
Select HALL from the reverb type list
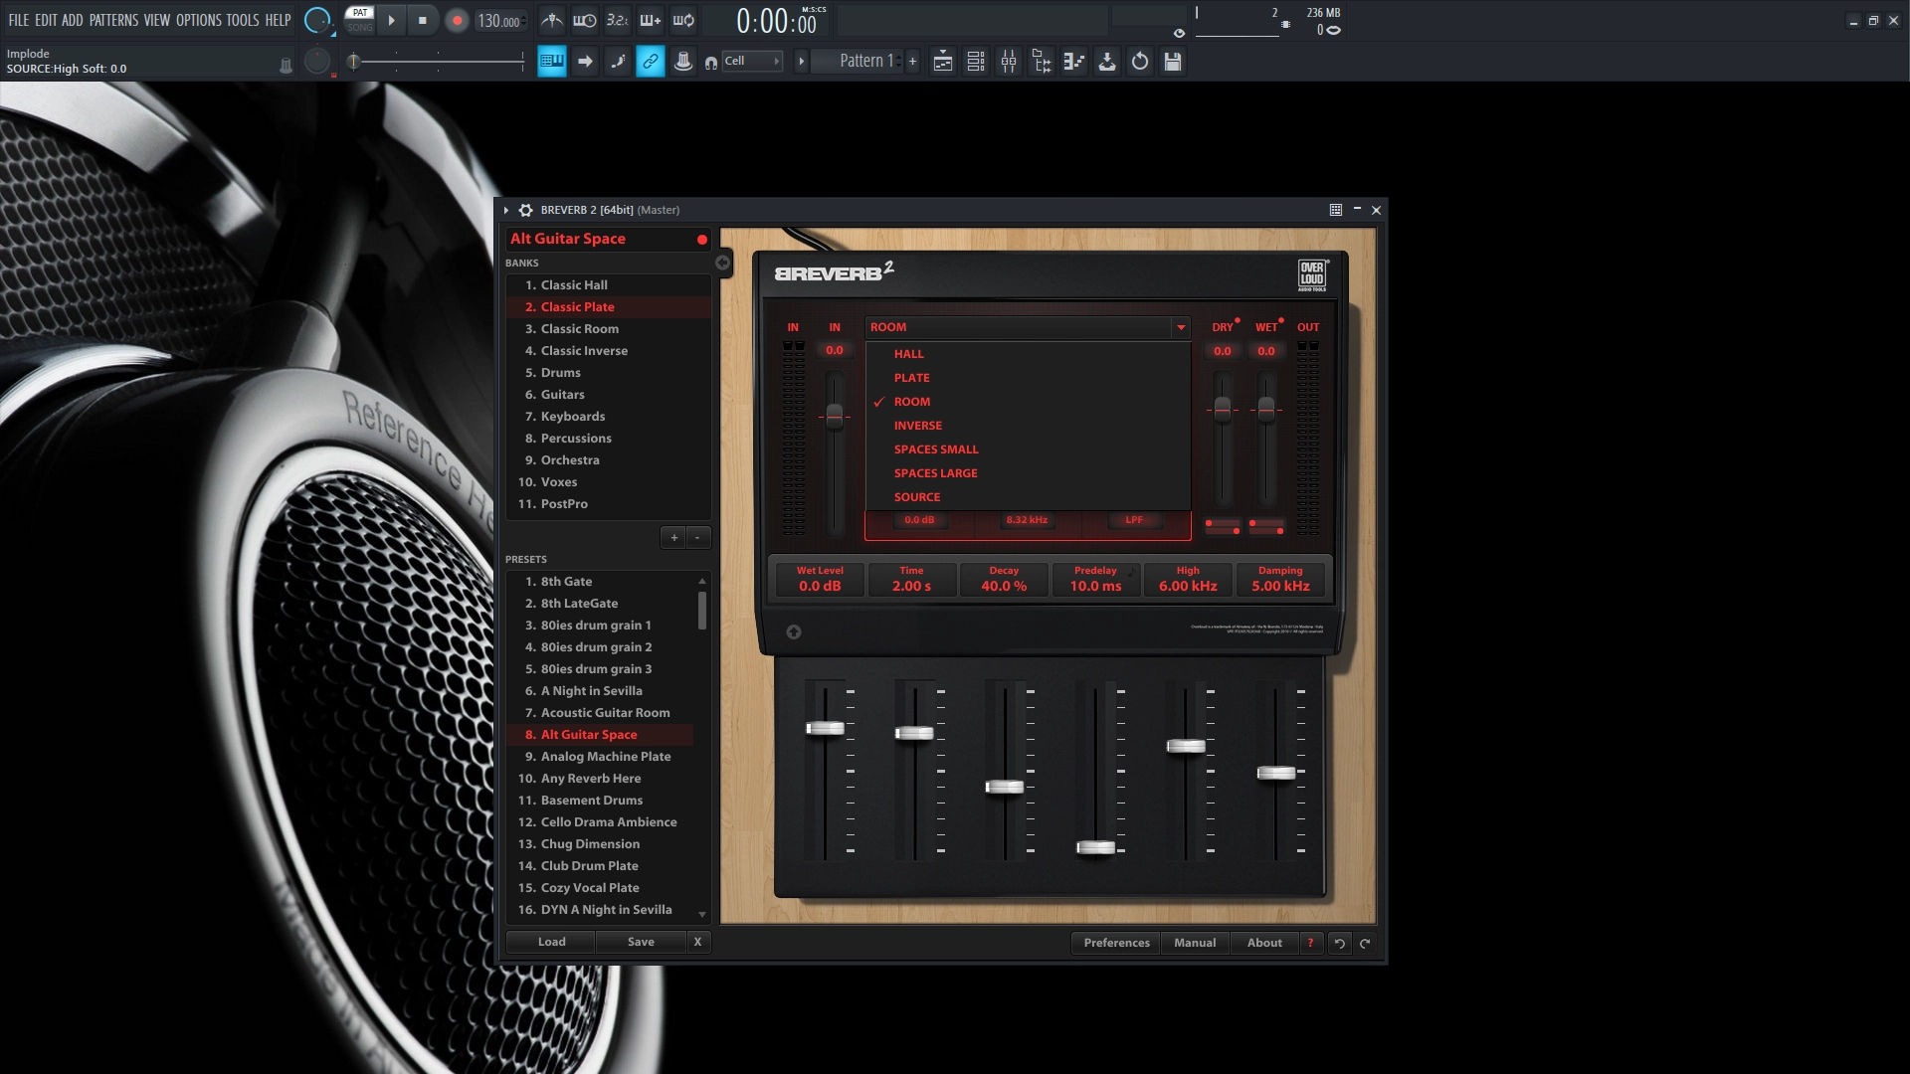1028,354
